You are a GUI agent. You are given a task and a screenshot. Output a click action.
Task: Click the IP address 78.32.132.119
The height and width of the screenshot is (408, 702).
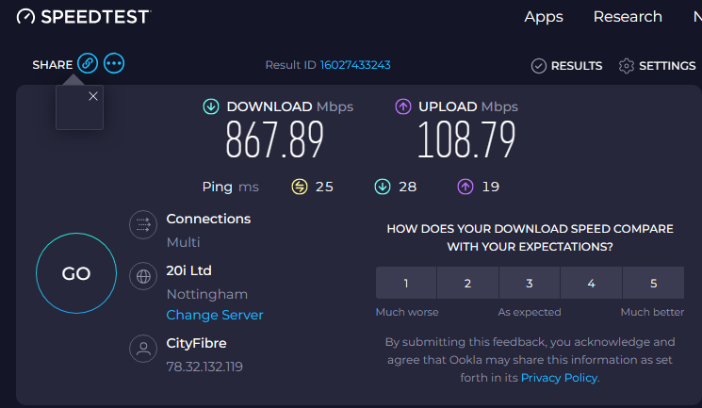pyautogui.click(x=204, y=367)
